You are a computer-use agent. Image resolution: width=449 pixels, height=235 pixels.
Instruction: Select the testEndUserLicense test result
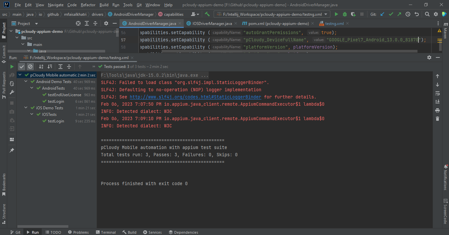(x=64, y=95)
